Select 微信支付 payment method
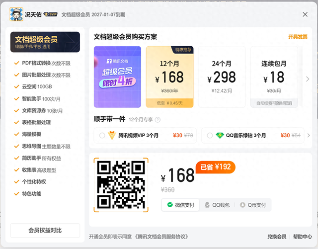Image resolution: width=318 pixels, height=249 pixels. point(180,205)
